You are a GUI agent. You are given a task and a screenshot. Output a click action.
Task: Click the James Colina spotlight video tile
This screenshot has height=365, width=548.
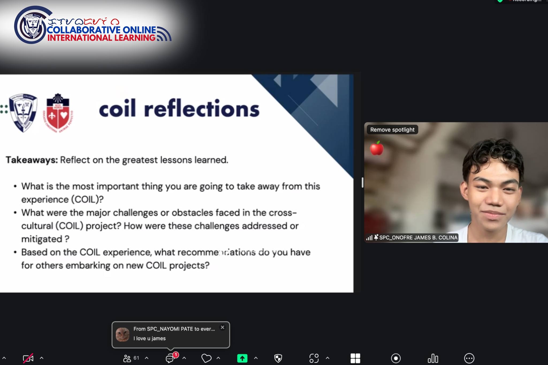(x=456, y=183)
